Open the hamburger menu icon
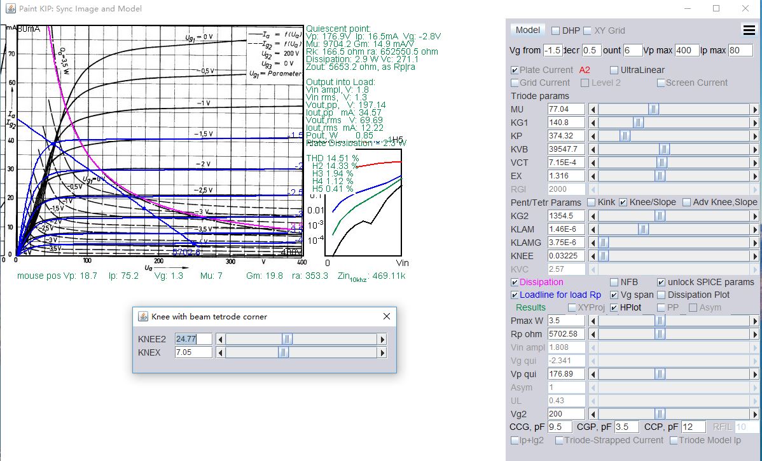Image resolution: width=762 pixels, height=461 pixels. 749,30
